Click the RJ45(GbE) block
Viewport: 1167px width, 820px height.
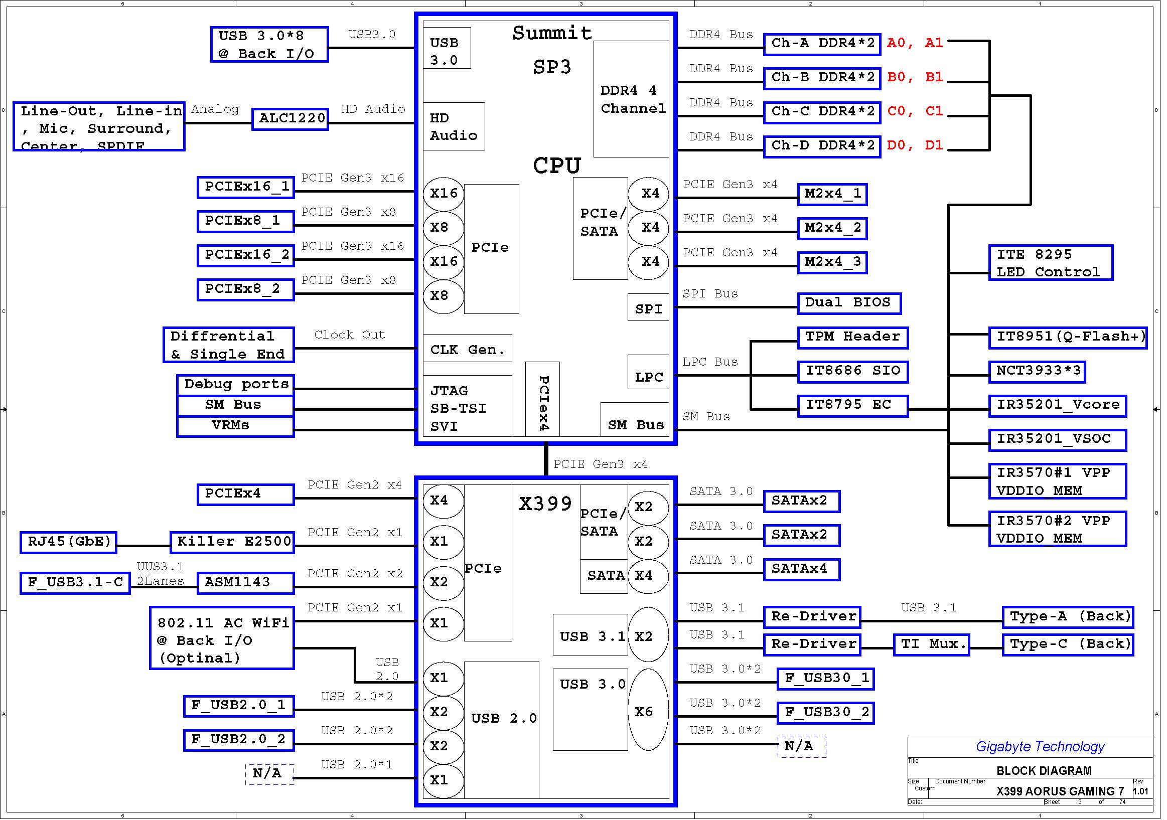tap(68, 543)
